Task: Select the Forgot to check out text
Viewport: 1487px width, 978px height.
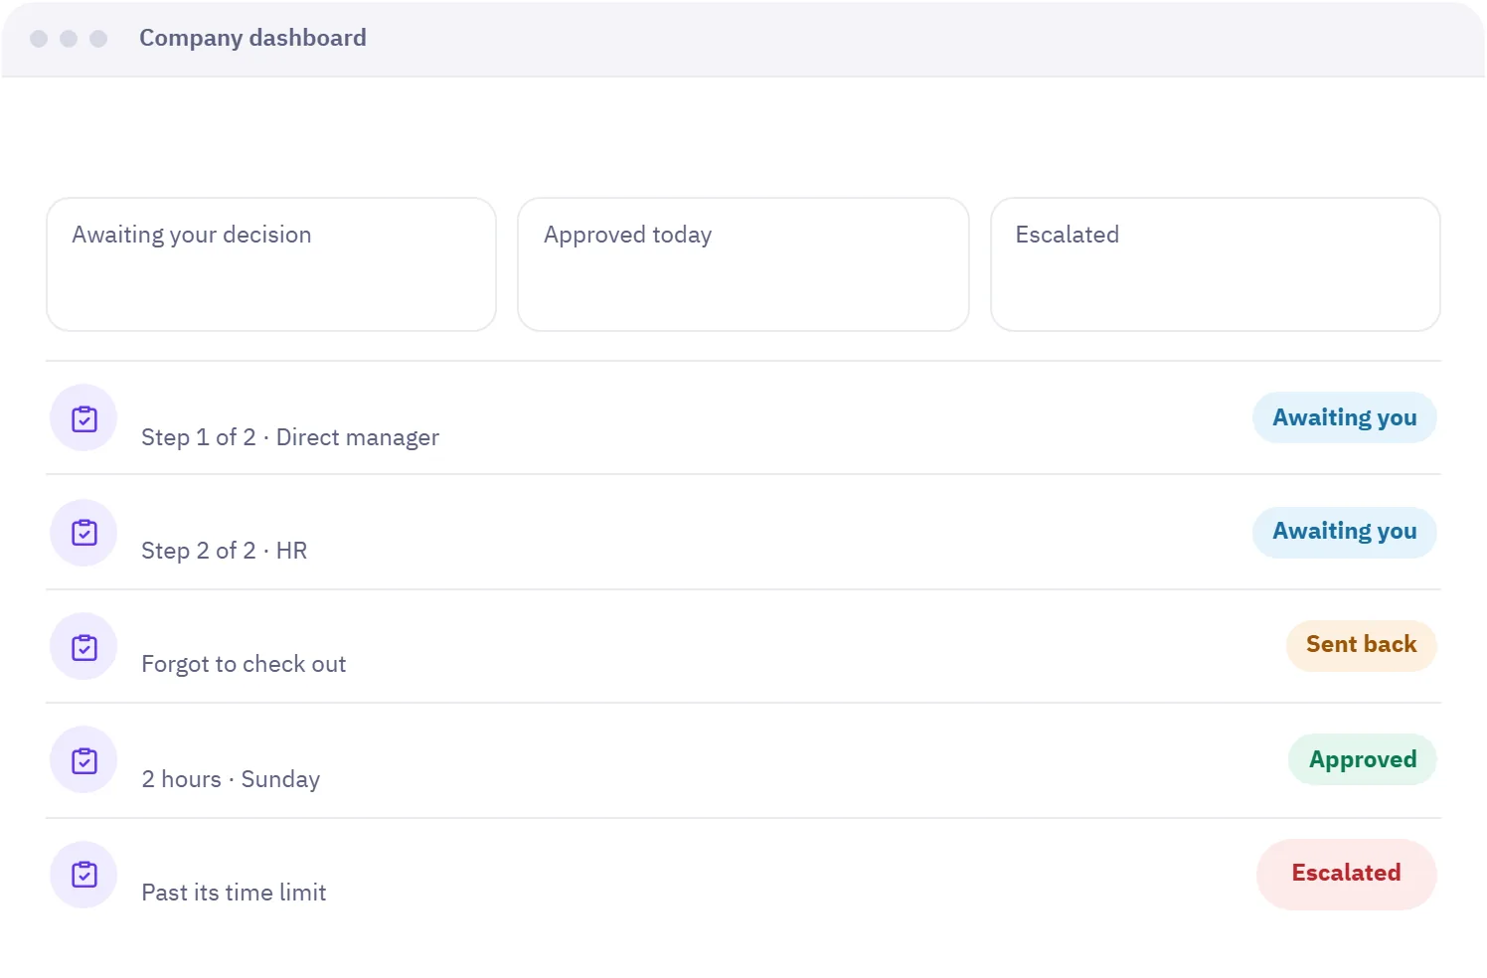Action: point(244,664)
